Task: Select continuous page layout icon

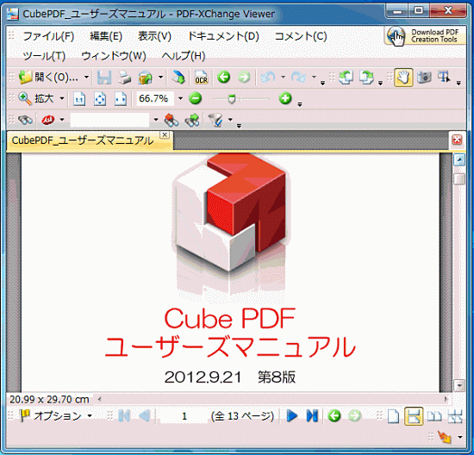Action: click(414, 416)
